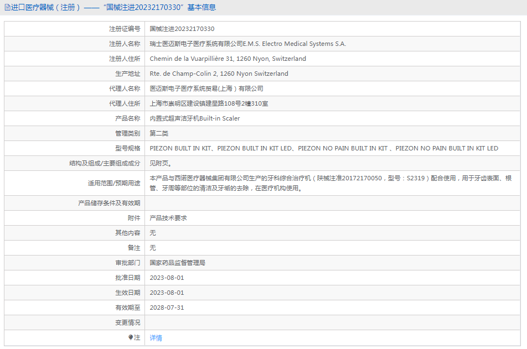527x349 pixels.
Task: Click the 产品储存条件及有效期 label
Action: [x=109, y=203]
